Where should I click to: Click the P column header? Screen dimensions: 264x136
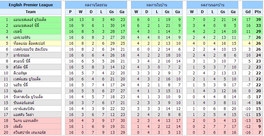pos(71,12)
